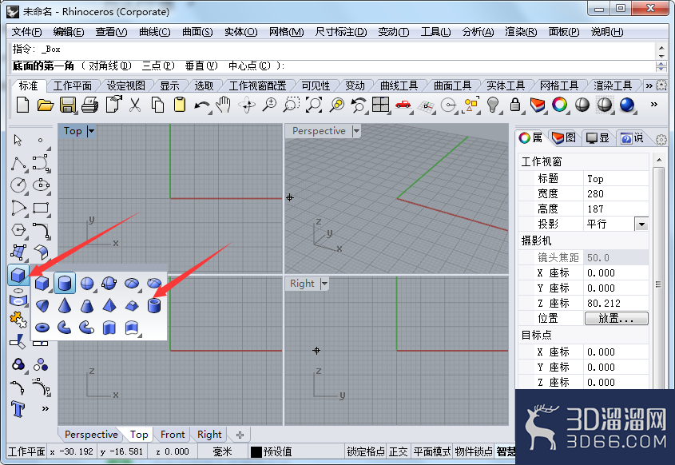Toggle 平面模式 planar mode in status bar
This screenshot has width=675, height=465.
coord(432,451)
